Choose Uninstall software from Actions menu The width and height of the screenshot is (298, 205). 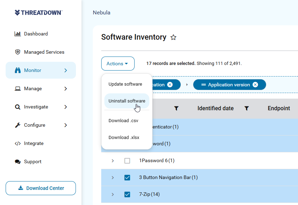127,101
